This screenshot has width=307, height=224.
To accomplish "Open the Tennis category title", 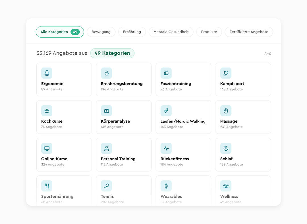I will 107,197.
